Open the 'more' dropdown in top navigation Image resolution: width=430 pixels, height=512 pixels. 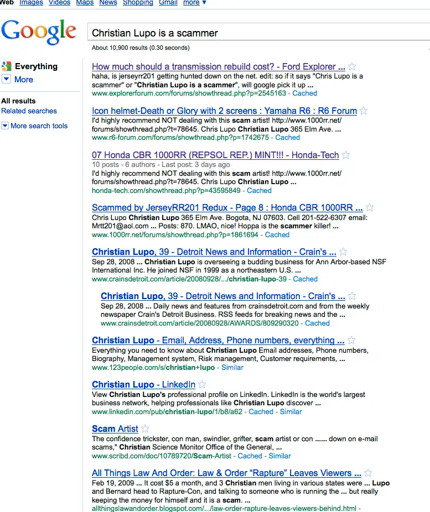[x=195, y=3]
